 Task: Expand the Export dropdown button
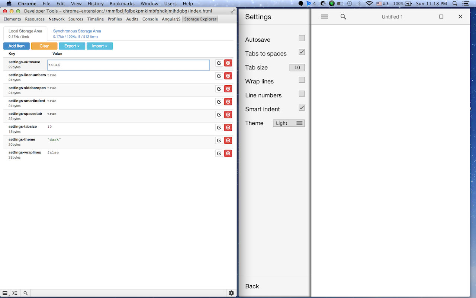click(x=72, y=46)
